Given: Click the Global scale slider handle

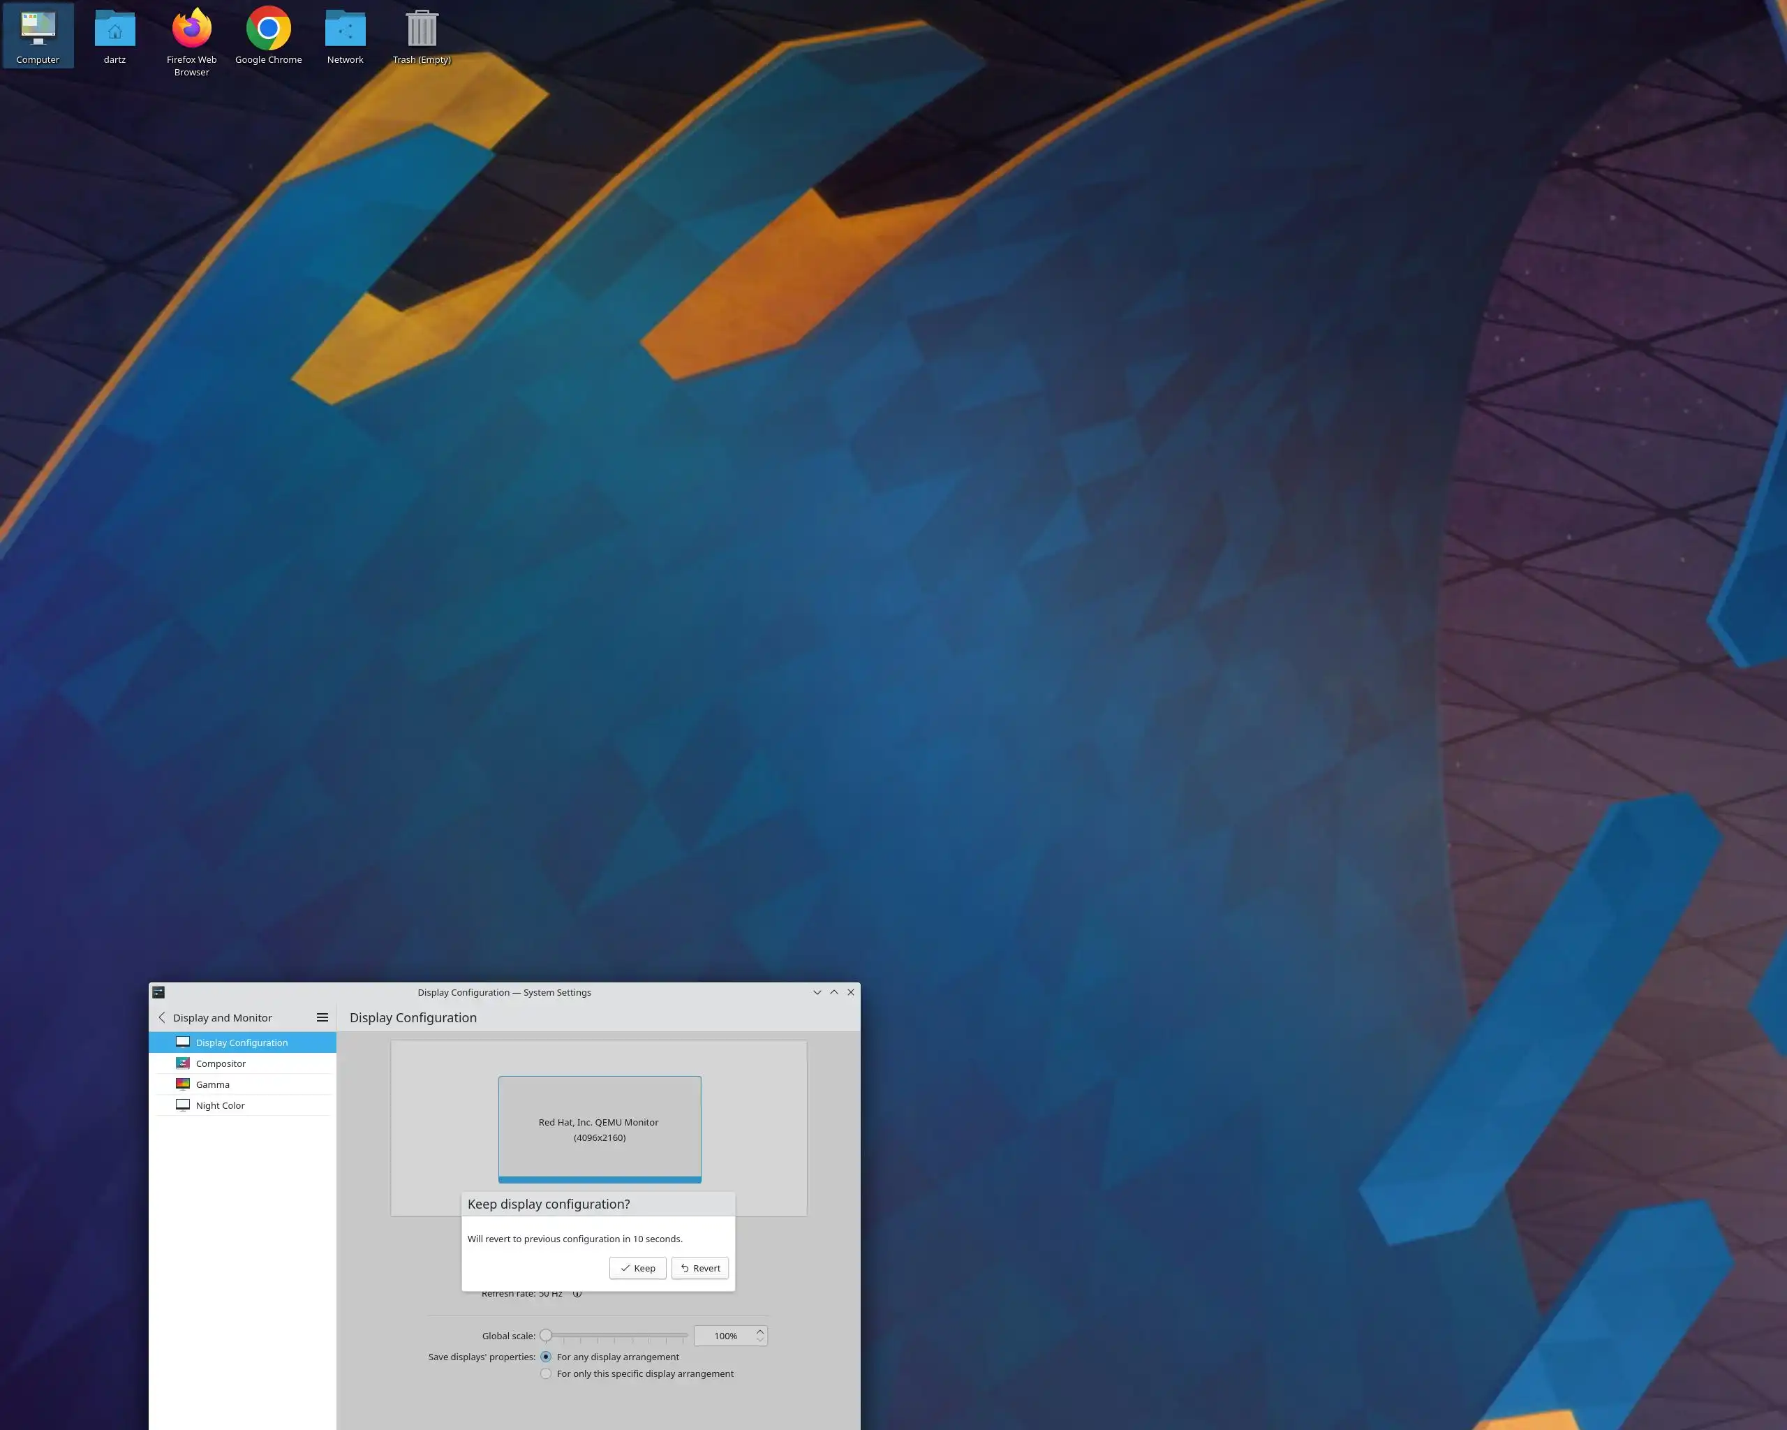Looking at the screenshot, I should tap(545, 1336).
